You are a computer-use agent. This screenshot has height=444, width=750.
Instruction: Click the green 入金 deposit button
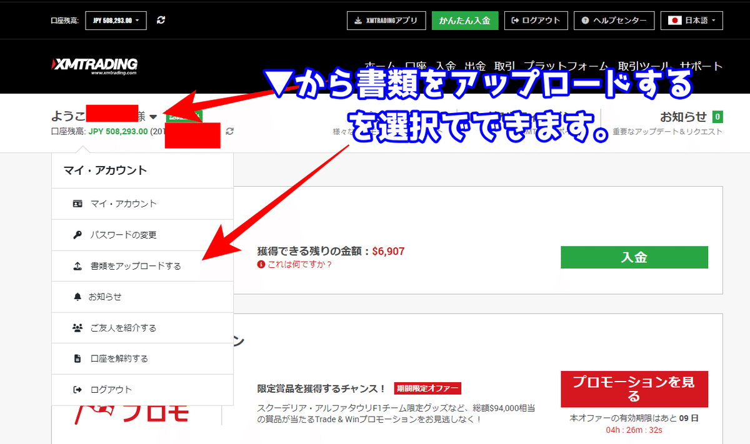[634, 257]
